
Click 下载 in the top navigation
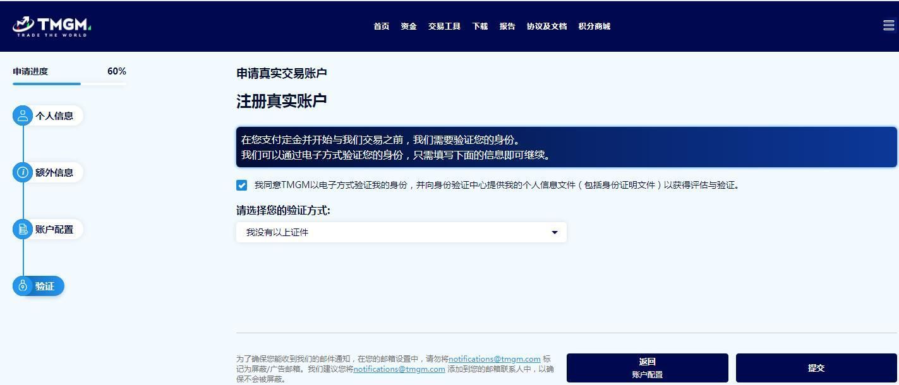[480, 26]
